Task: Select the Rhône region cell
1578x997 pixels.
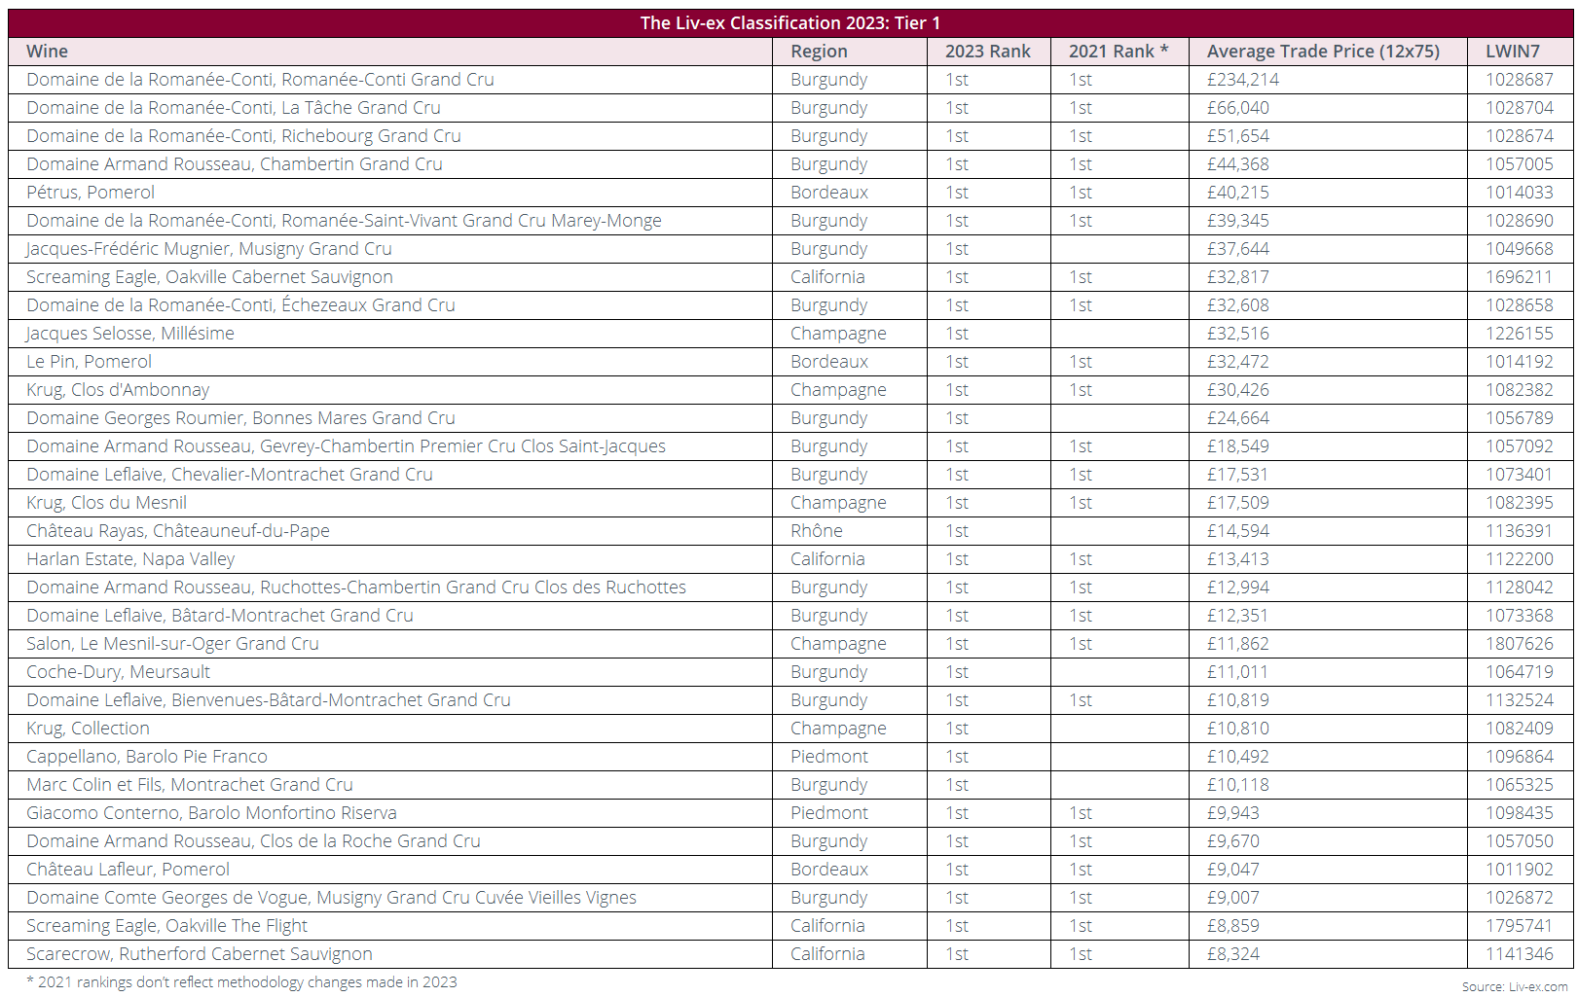Action: coord(817,531)
